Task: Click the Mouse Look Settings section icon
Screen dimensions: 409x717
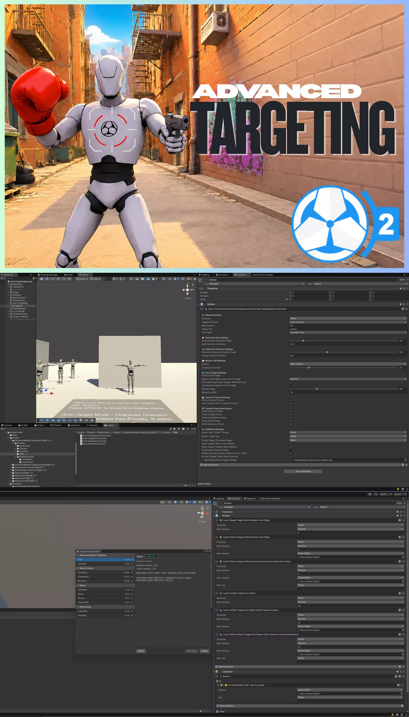Action: tap(202, 360)
